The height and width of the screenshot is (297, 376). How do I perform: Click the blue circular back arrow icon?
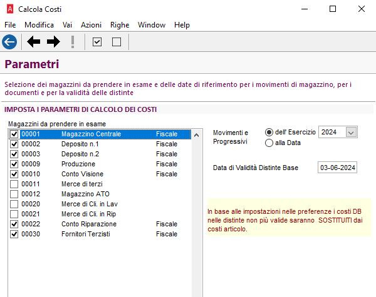click(x=9, y=42)
